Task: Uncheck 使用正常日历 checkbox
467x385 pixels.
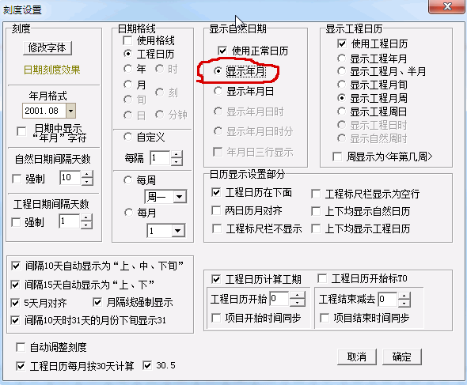Action: 222,51
